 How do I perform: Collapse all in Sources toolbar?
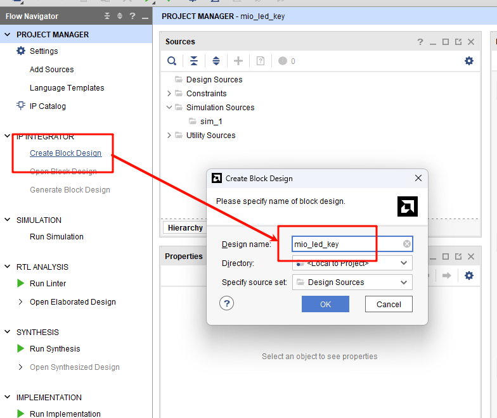point(194,61)
